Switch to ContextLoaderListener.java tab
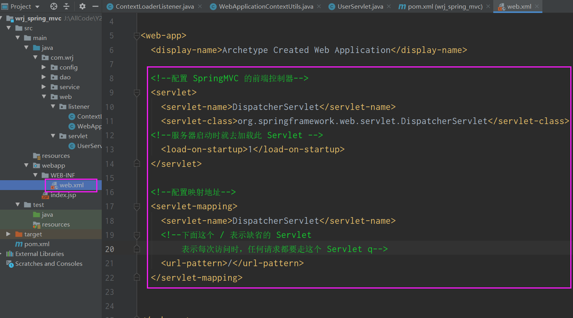Screen dimensions: 573x318 [x=155, y=6]
